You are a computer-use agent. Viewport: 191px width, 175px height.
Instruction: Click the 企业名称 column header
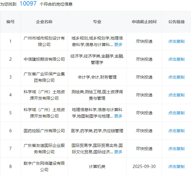click(44, 22)
